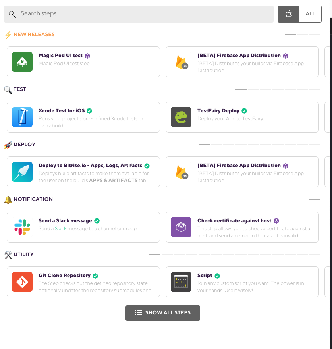Click the purple Check certificate brick icon

[181, 227]
